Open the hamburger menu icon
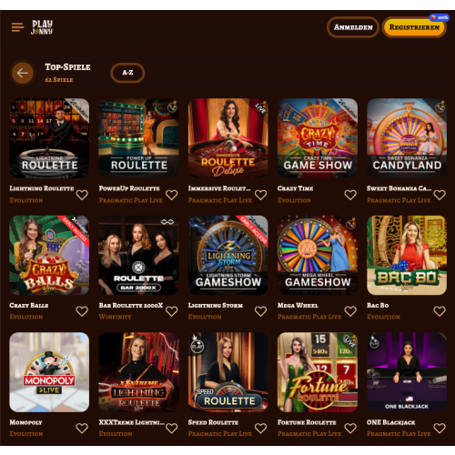Viewport: 455px width, 455px height. pyautogui.click(x=17, y=27)
